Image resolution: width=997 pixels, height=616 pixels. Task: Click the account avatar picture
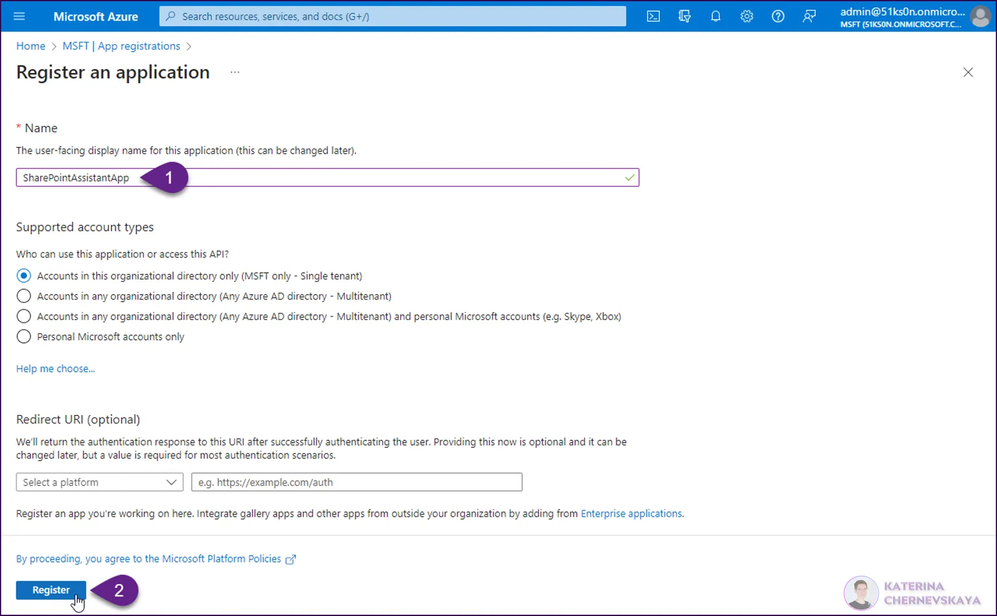click(980, 16)
